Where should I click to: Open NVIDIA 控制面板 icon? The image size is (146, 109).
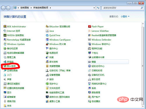pyautogui.click(x=5, y=35)
